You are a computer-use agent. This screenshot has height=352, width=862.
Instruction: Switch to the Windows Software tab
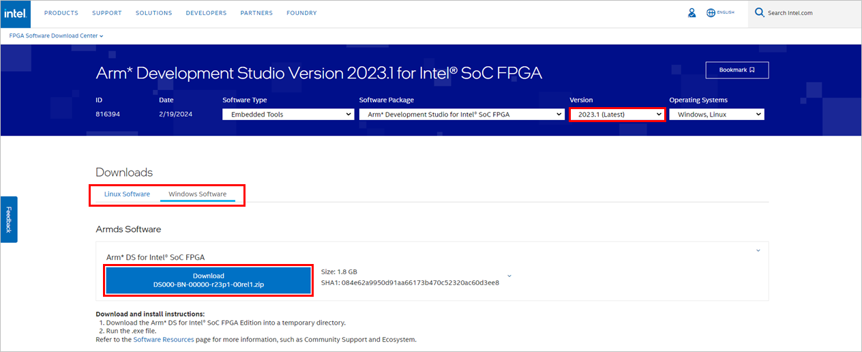[x=198, y=194]
